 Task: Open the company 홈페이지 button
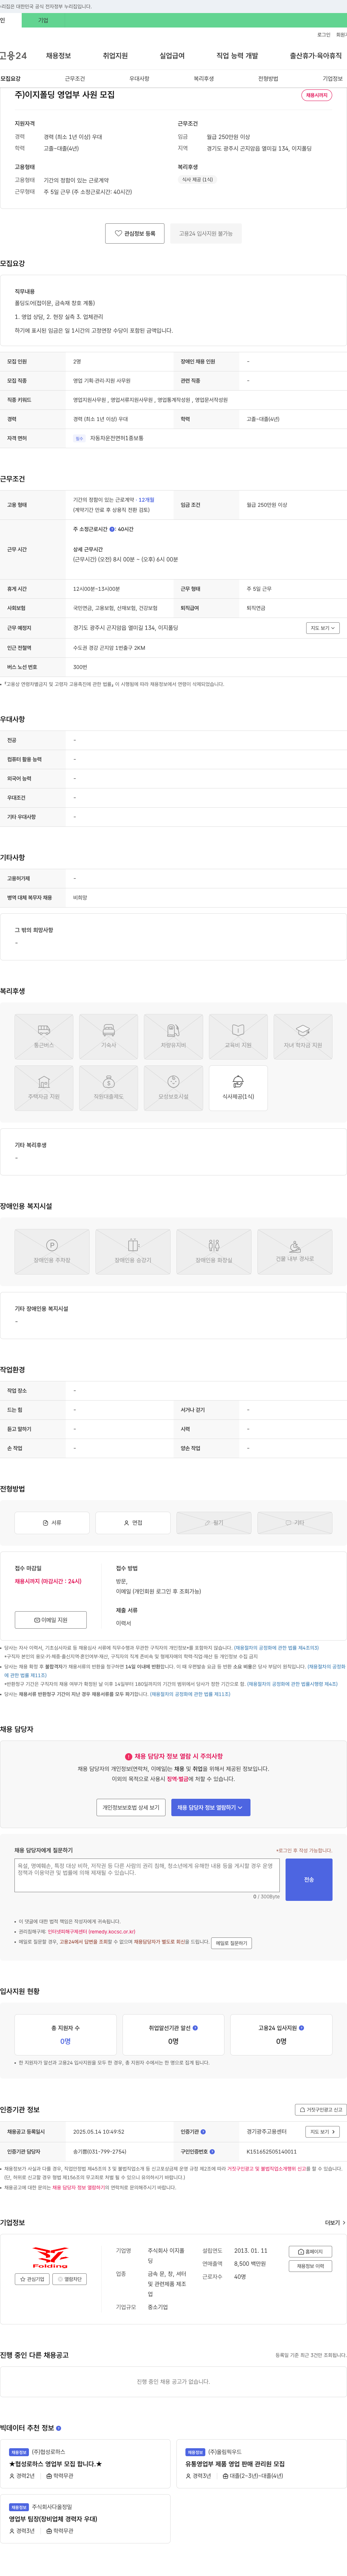[x=310, y=2252]
